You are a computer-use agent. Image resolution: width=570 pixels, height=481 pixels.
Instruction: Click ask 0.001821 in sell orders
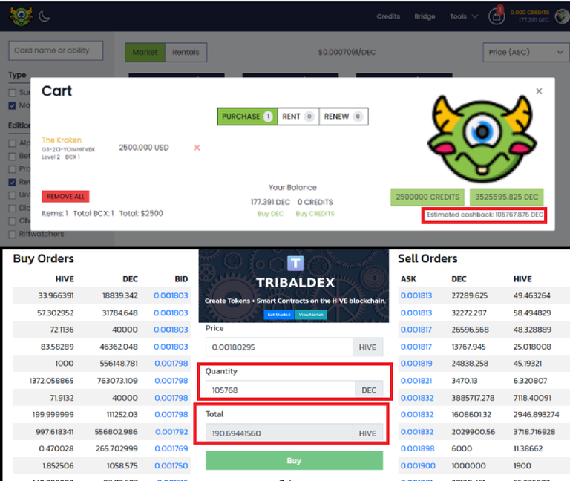[x=416, y=381]
